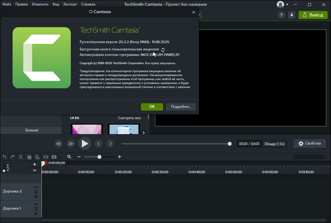Toggle magnetic track on Дорожка 1

[36, 209]
